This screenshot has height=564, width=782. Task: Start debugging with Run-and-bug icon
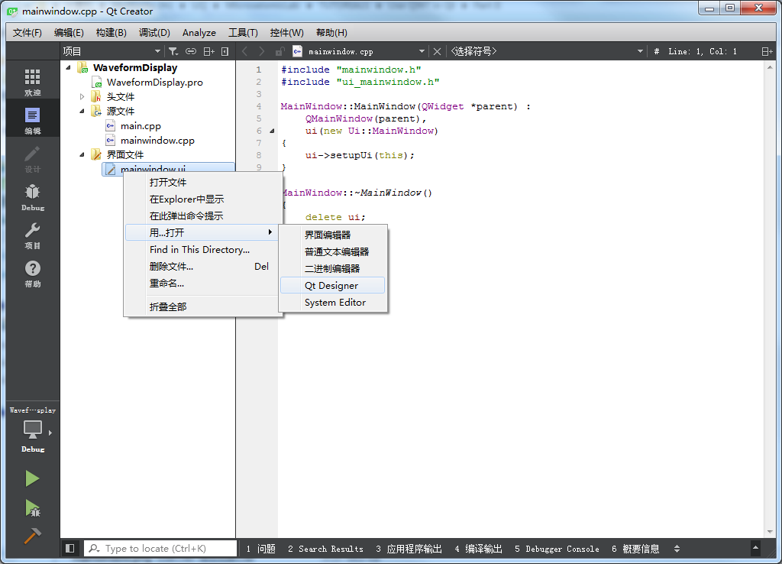(x=32, y=508)
